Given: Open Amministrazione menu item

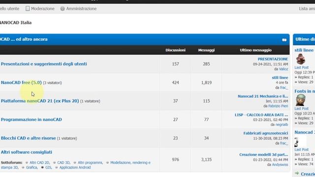Looking at the screenshot, I should tap(81, 9).
